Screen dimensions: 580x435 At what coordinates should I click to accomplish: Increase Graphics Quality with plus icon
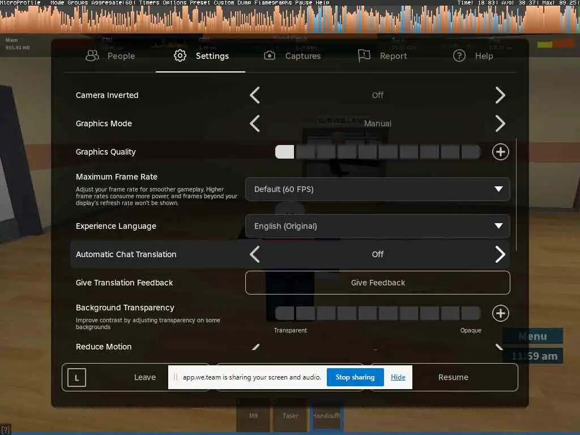click(x=501, y=152)
